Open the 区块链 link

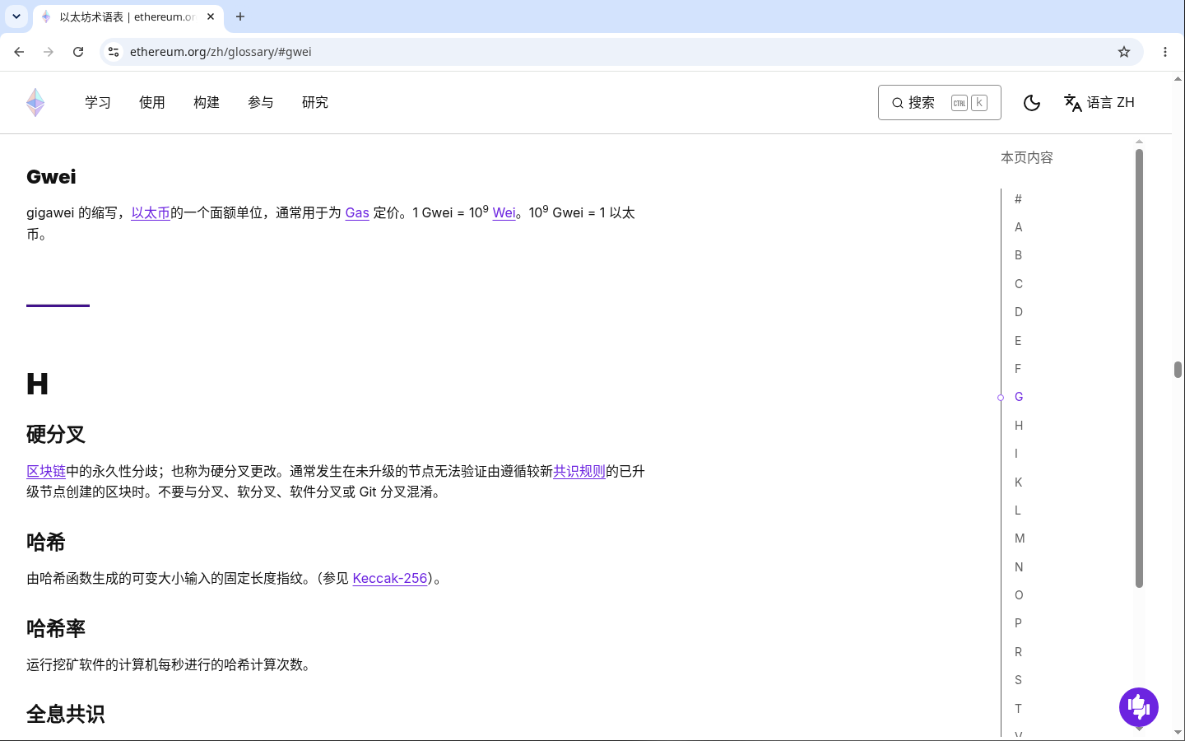[x=46, y=472]
